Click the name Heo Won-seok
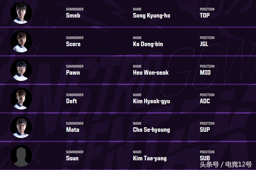 [x=151, y=73]
